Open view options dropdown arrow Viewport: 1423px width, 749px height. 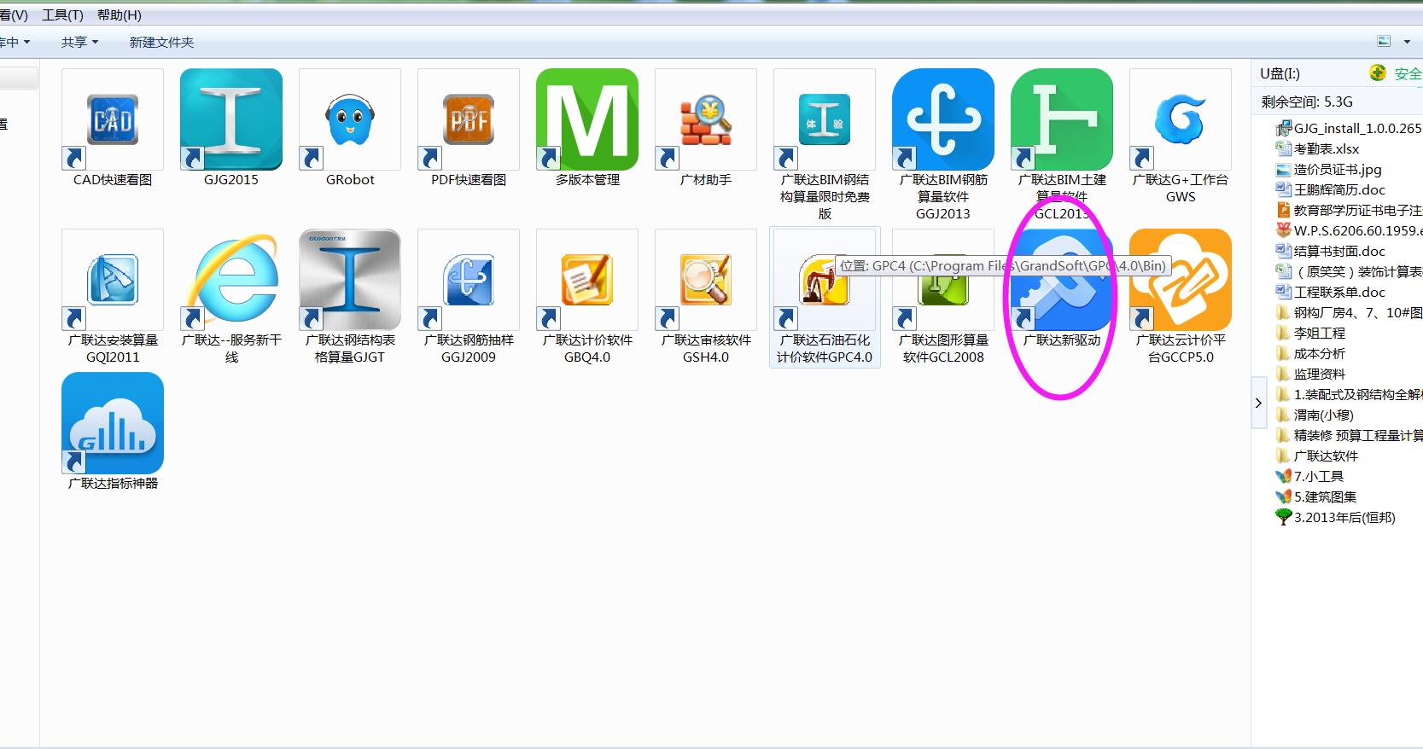click(1407, 42)
